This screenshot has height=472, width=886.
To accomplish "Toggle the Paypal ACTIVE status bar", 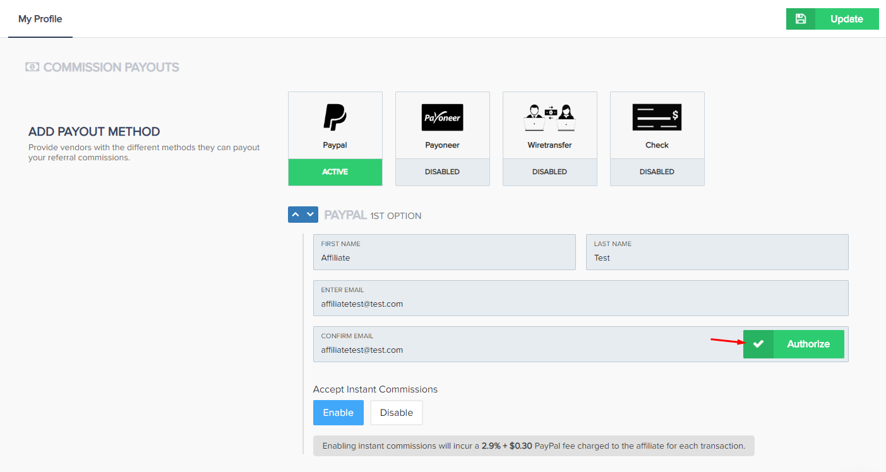I will [x=335, y=172].
